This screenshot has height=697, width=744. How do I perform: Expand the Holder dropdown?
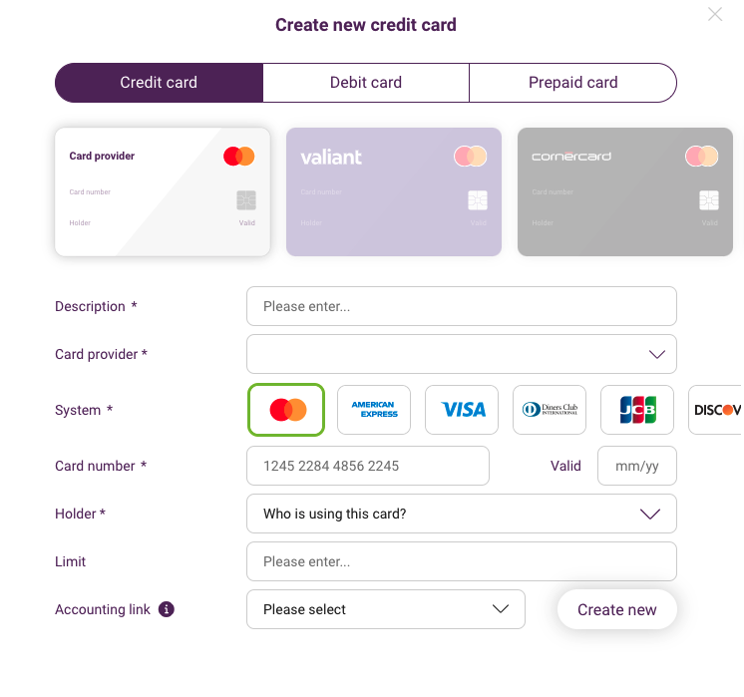point(462,514)
